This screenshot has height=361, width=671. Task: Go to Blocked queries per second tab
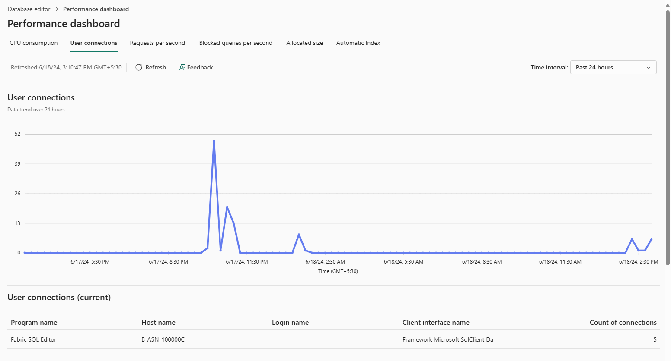[236, 43]
